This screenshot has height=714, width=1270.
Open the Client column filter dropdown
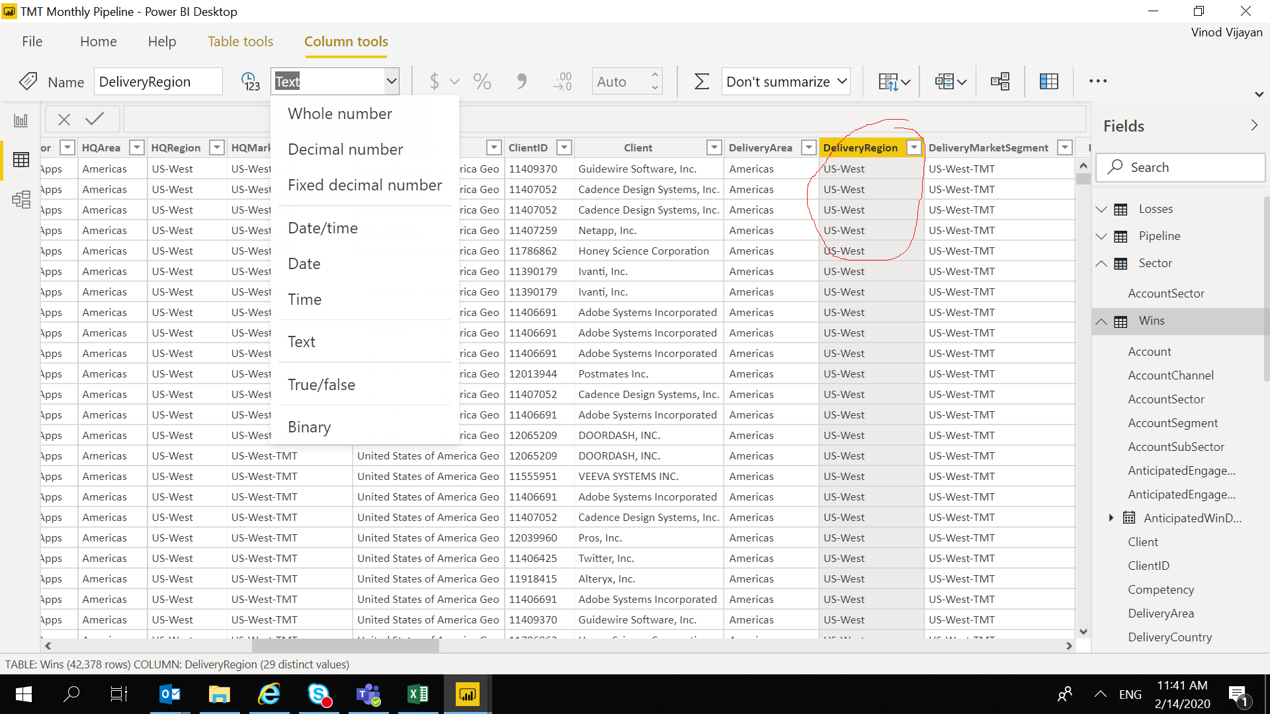coord(714,147)
